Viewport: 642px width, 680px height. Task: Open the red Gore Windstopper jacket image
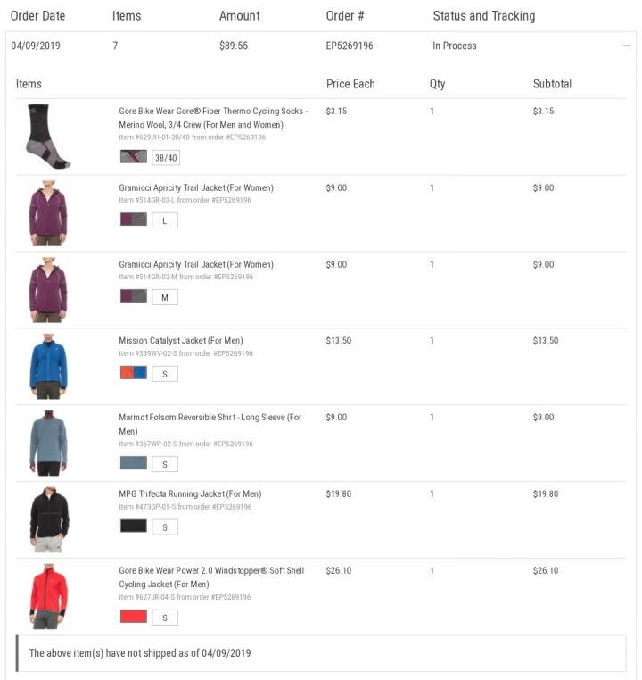(x=48, y=596)
